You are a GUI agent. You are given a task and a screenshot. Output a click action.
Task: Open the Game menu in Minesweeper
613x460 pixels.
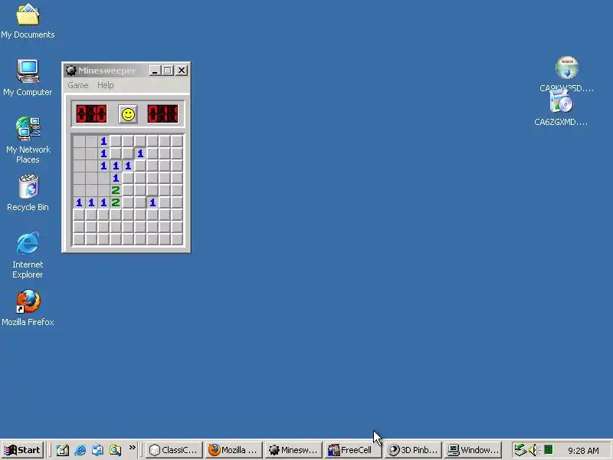coord(78,85)
